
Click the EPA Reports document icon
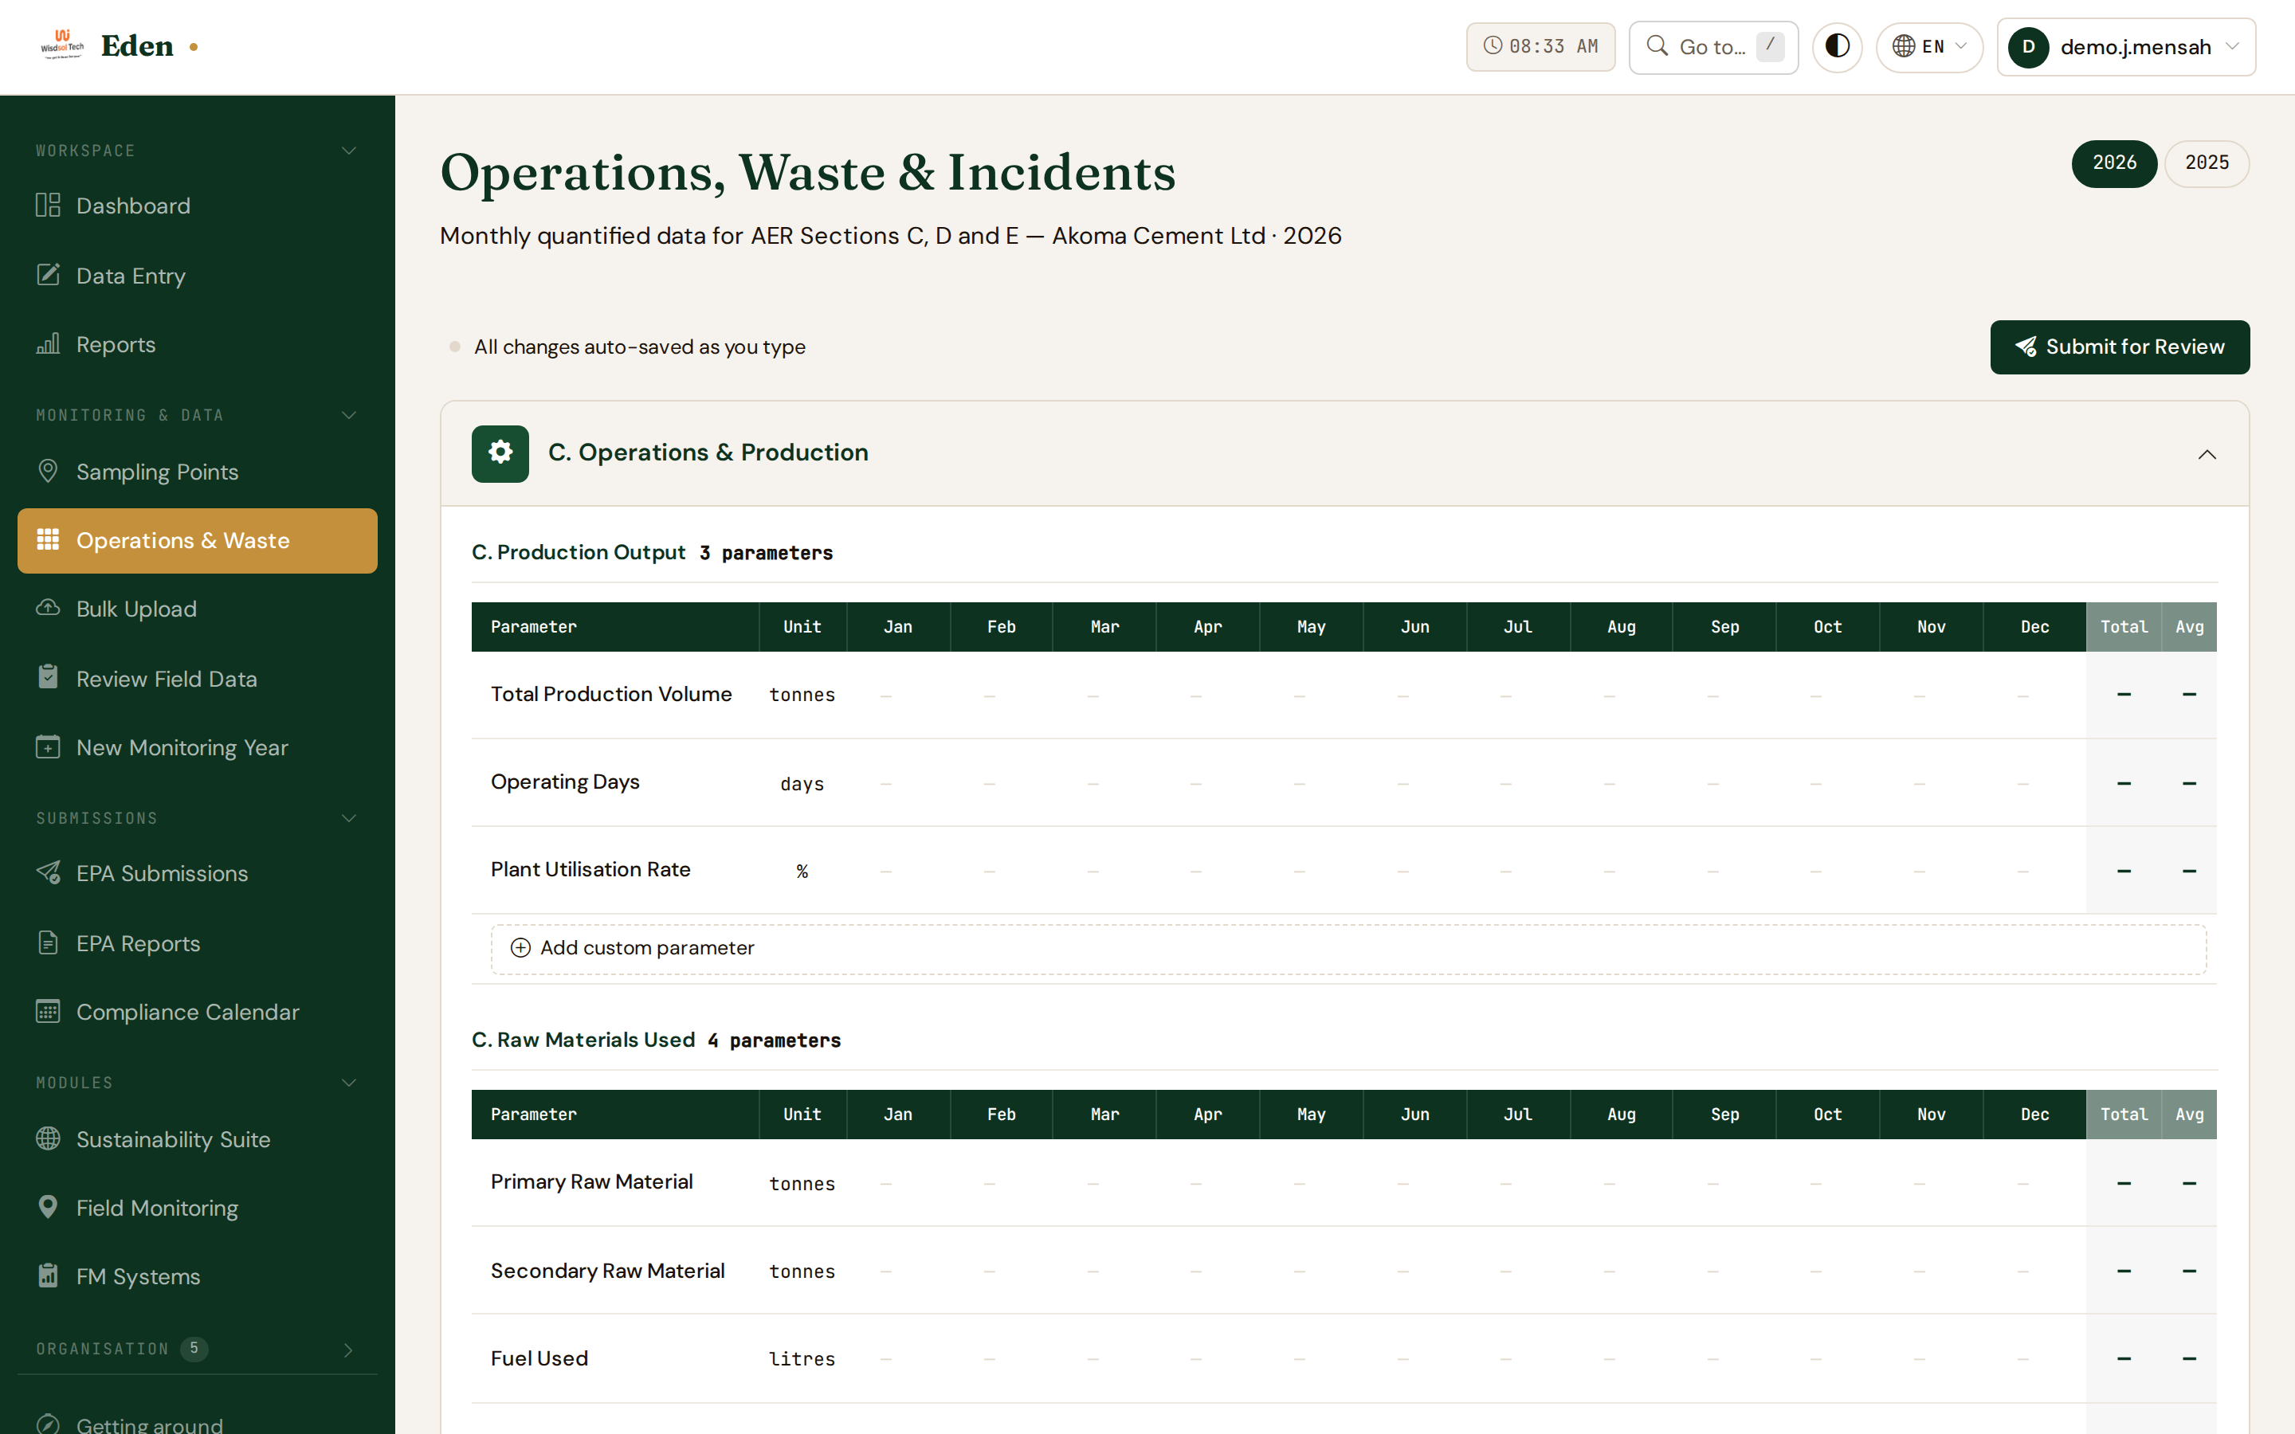(48, 942)
